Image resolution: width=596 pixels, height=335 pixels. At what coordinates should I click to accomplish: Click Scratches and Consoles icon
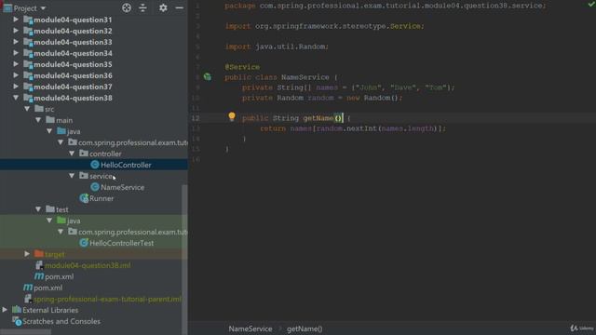pos(17,321)
